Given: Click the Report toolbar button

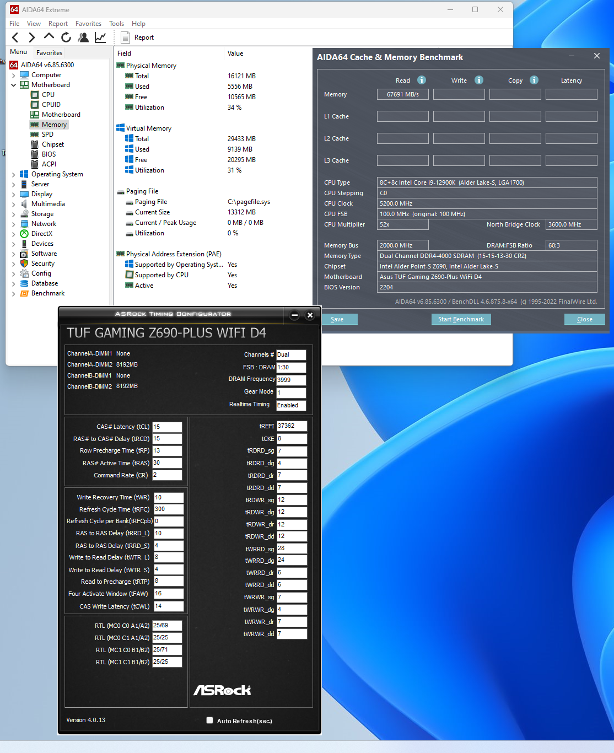Looking at the screenshot, I should tap(137, 37).
